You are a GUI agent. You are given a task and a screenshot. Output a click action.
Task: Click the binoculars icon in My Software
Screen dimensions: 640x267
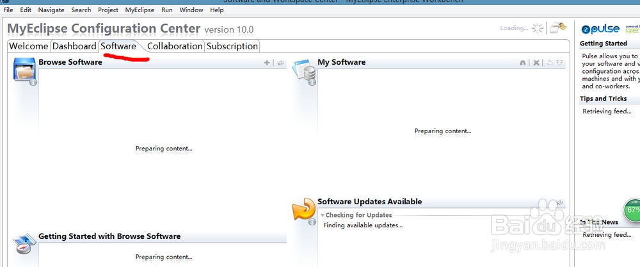pos(522,63)
